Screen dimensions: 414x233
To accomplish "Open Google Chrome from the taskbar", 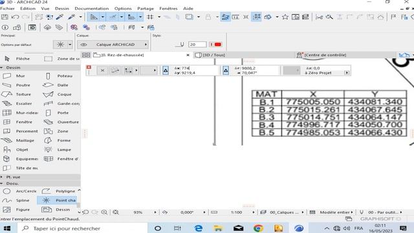I will [x=258, y=228].
